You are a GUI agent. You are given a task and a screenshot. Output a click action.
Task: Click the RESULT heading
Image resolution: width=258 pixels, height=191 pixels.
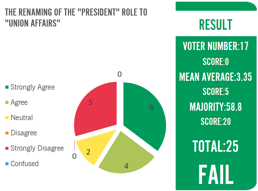[216, 25]
